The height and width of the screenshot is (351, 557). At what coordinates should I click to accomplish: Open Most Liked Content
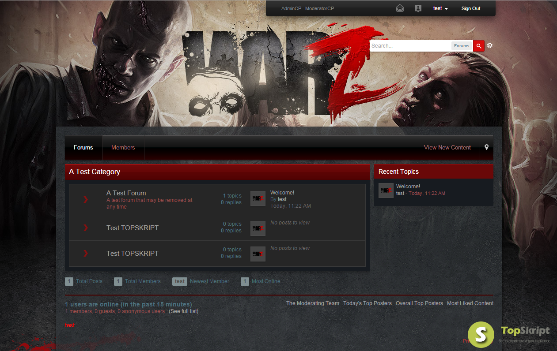(470, 303)
